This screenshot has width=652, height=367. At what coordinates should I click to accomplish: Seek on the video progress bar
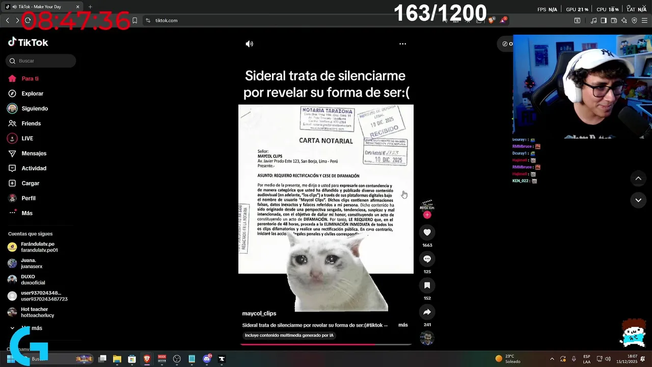(x=325, y=345)
